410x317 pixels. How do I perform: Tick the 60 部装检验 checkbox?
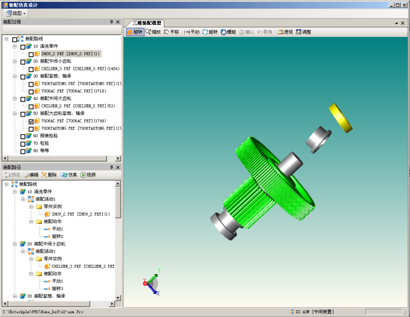23,136
